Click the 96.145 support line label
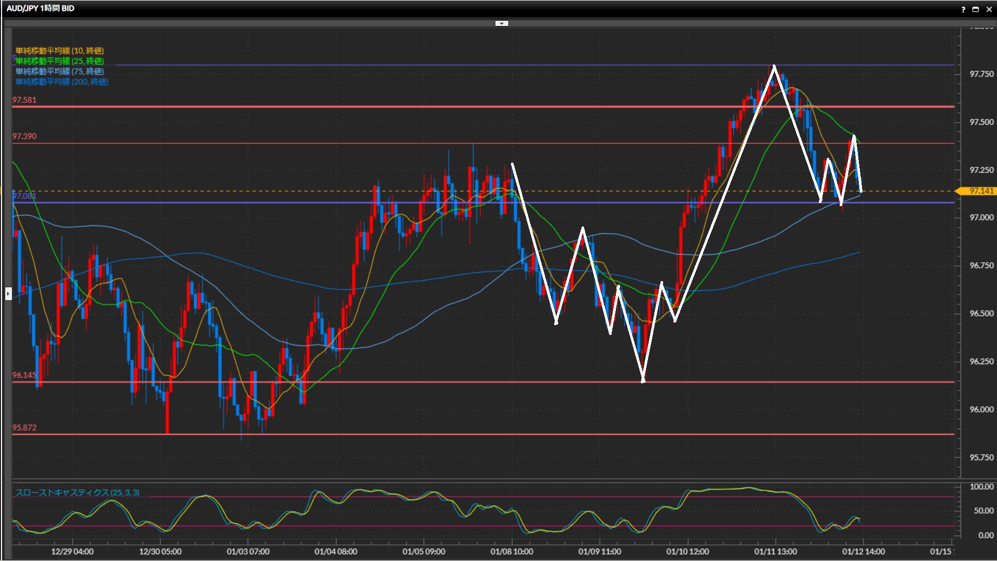 tap(24, 375)
